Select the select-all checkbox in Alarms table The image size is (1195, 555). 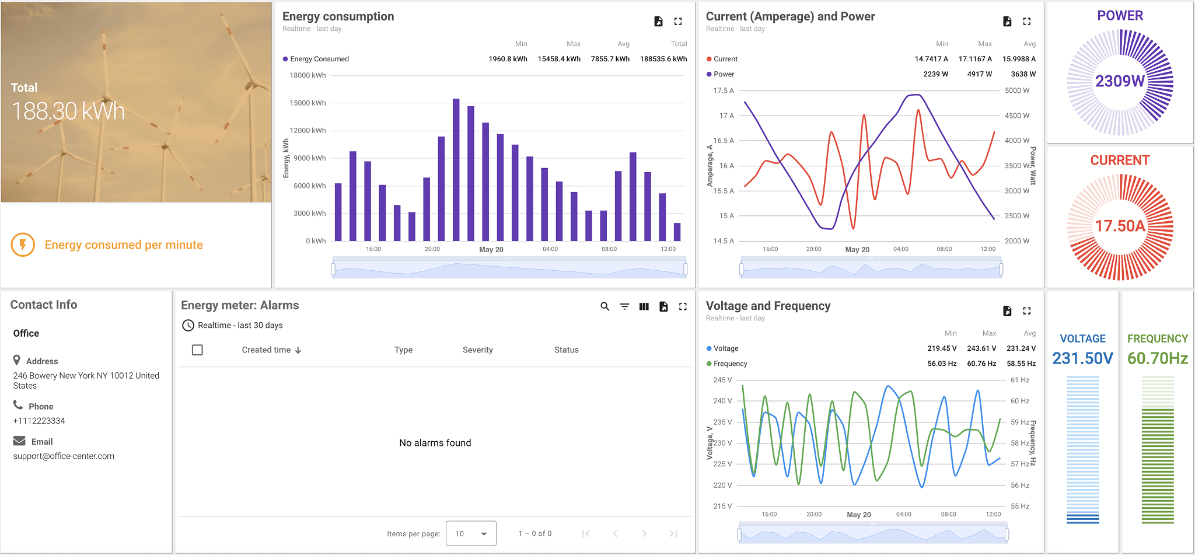197,350
